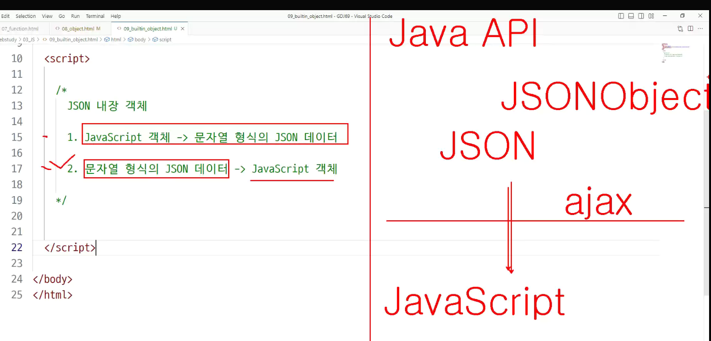Click line number 15 in gutter
Image resolution: width=711 pixels, height=341 pixels.
[17, 137]
